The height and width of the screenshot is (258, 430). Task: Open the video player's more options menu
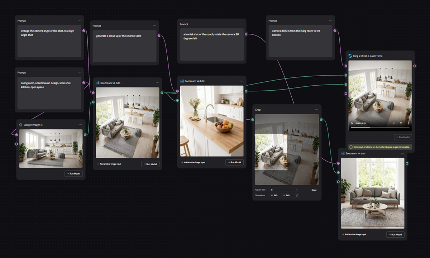[408, 123]
